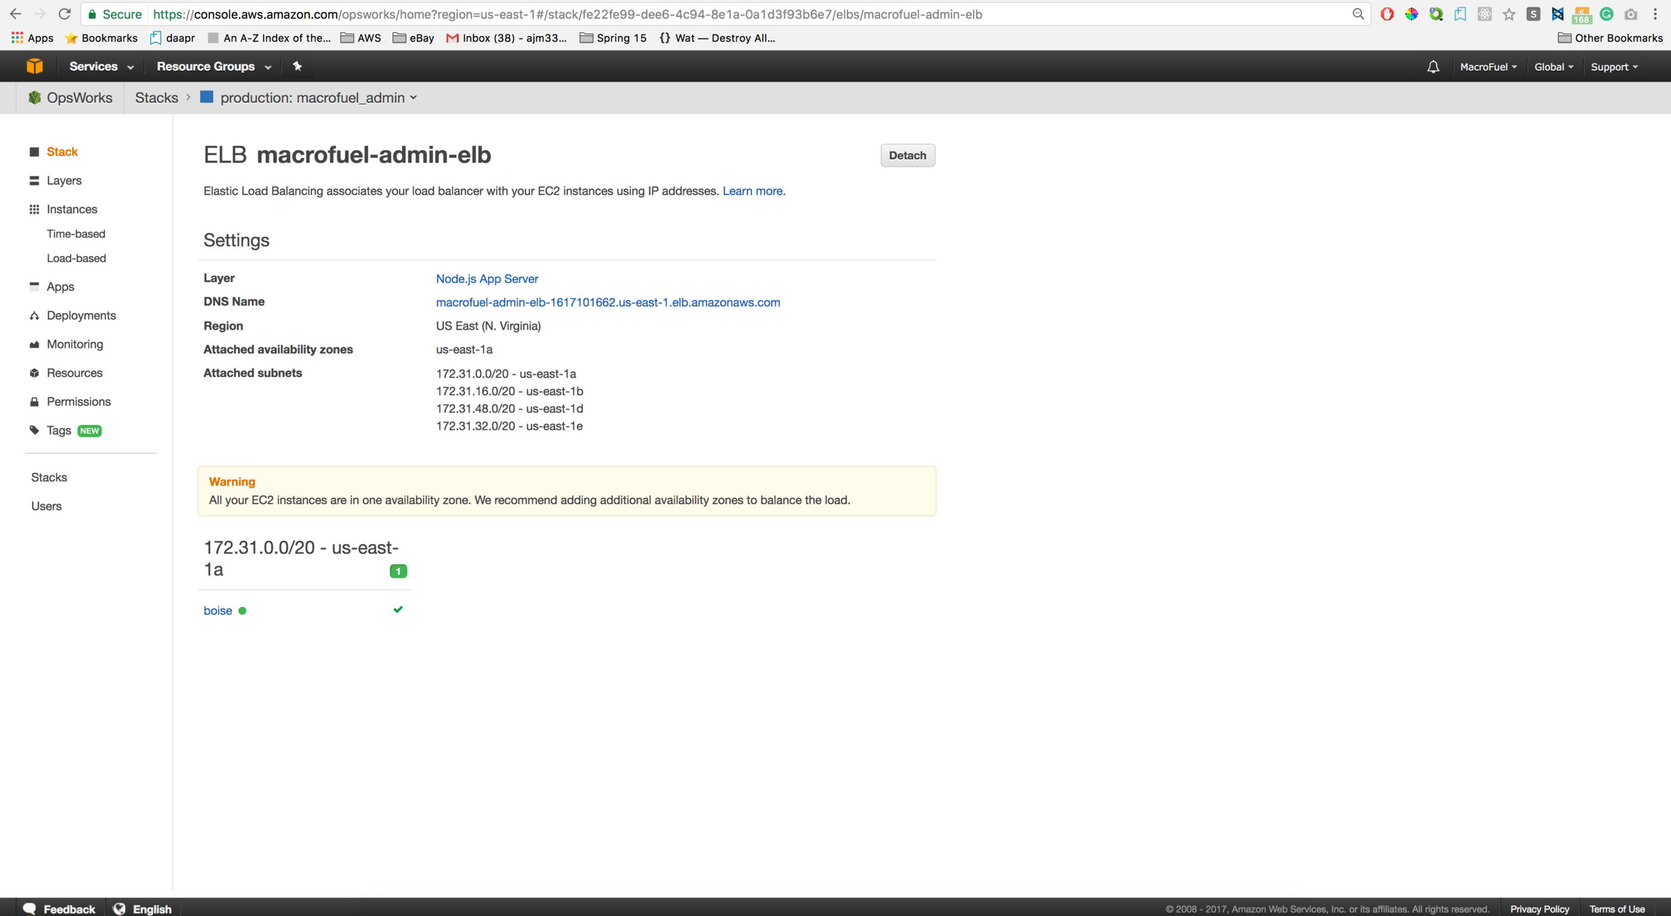Click the pin shortcut icon in AWS navbar

297,66
